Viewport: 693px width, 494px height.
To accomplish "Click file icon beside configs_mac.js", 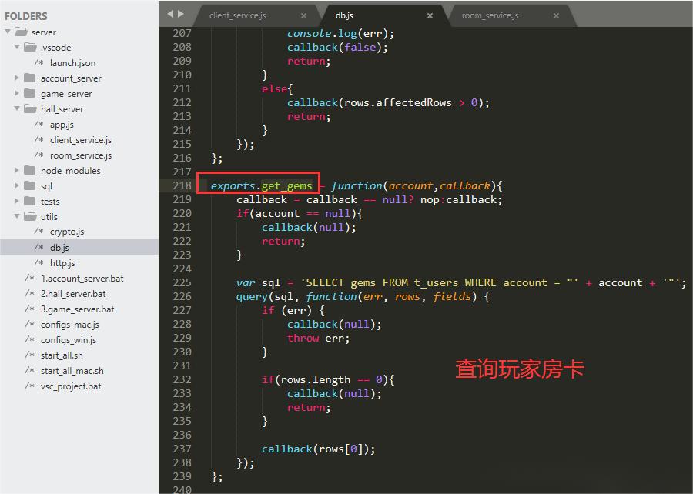I will pyautogui.click(x=29, y=324).
